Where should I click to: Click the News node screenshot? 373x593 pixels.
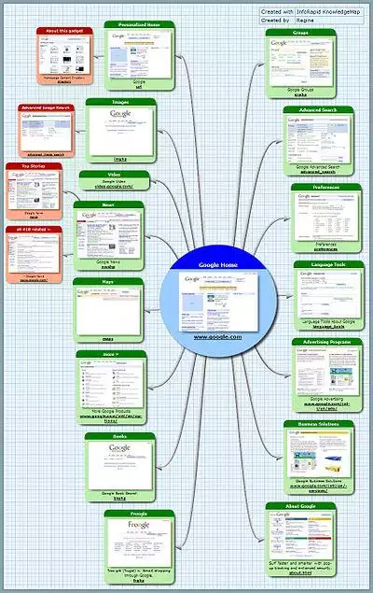coord(108,234)
